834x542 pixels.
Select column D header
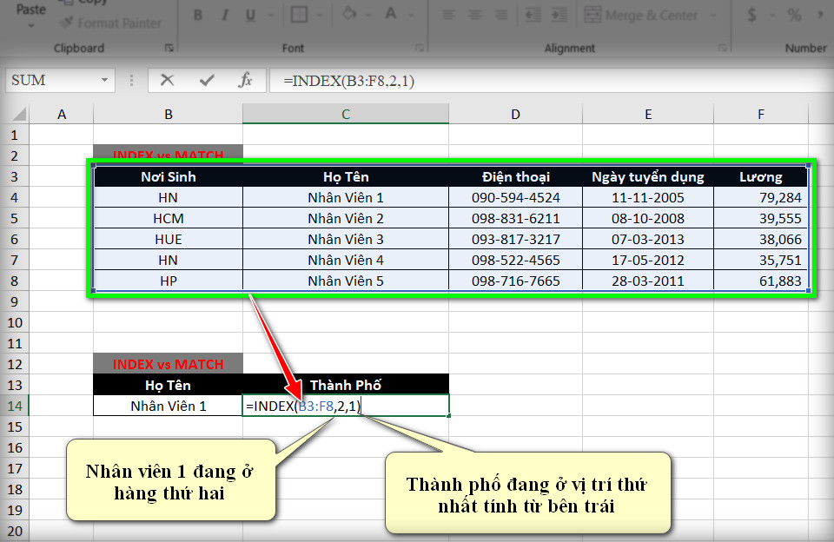tap(515, 115)
